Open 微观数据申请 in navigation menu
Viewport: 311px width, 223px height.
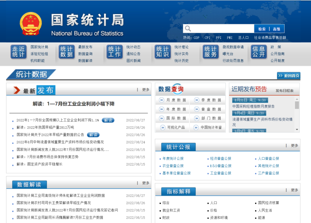click(x=233, y=47)
